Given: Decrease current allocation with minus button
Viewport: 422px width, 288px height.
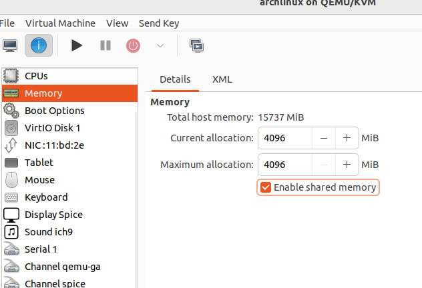Looking at the screenshot, I should (324, 138).
